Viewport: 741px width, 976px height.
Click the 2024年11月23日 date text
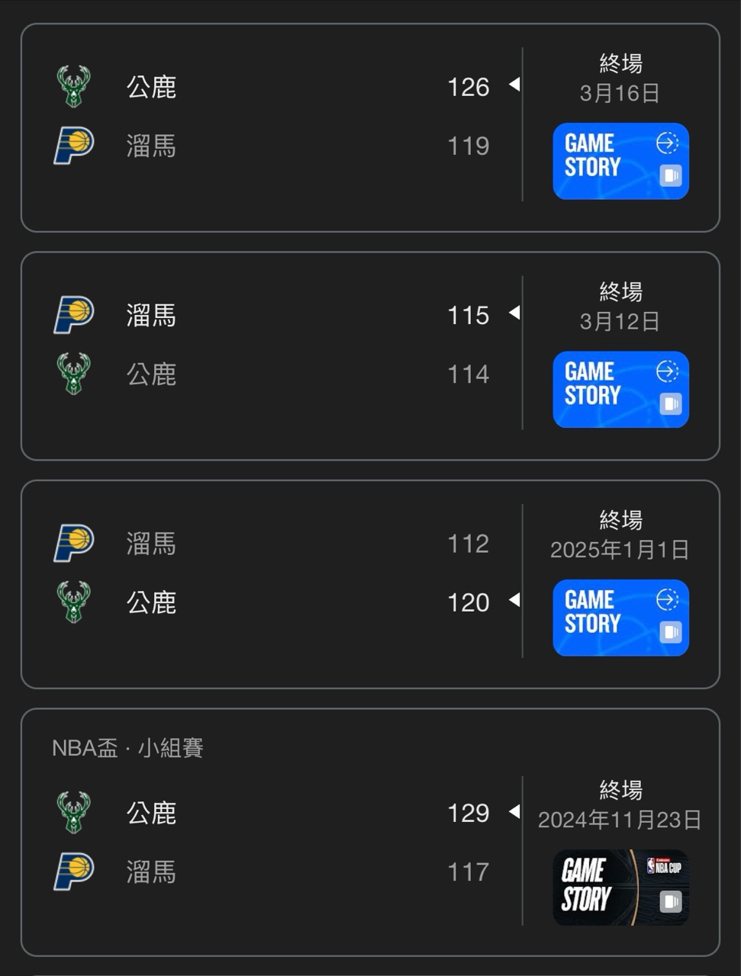tap(620, 820)
